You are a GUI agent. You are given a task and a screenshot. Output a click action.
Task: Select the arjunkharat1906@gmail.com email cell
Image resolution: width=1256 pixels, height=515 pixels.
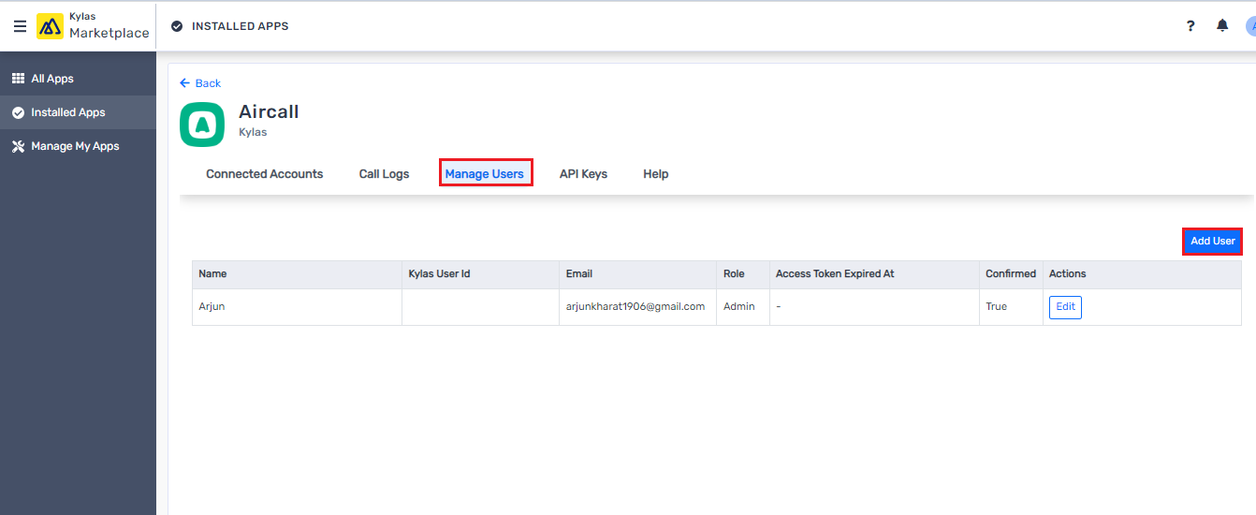point(637,307)
